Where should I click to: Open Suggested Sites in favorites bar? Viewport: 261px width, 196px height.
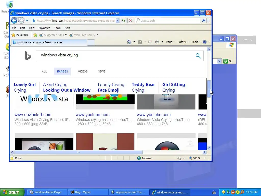(x=53, y=35)
